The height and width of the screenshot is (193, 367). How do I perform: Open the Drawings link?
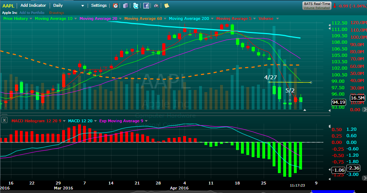(x=56, y=12)
